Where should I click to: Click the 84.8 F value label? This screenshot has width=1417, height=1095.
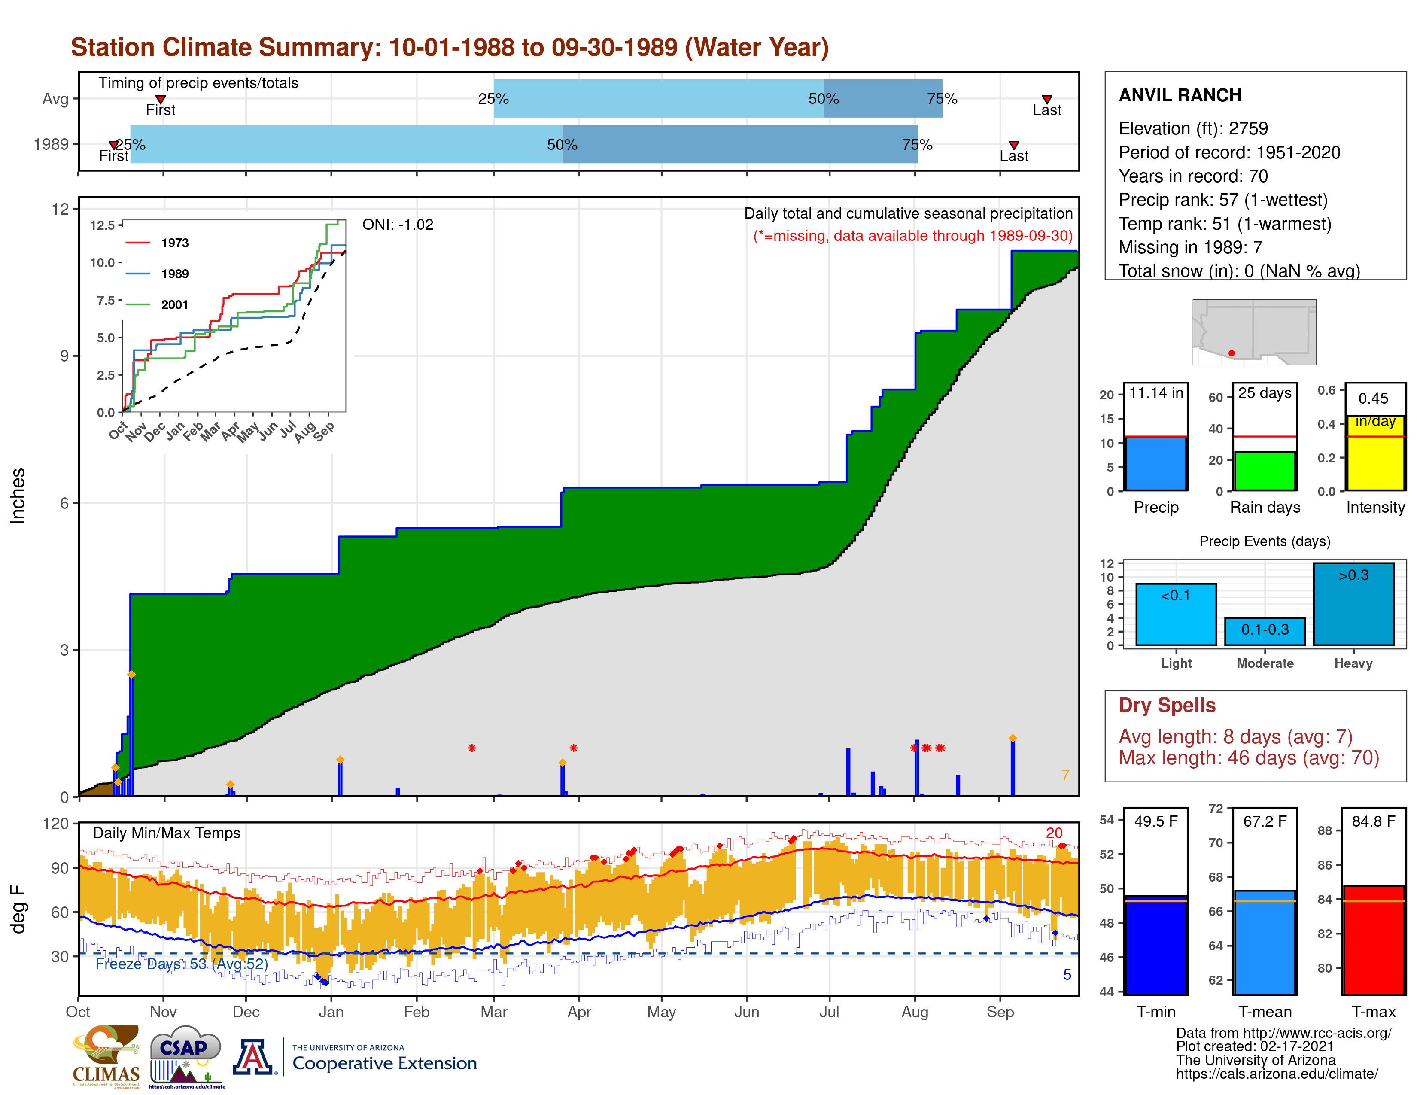coord(1374,822)
